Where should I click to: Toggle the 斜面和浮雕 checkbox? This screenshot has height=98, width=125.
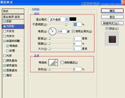pos(4,41)
